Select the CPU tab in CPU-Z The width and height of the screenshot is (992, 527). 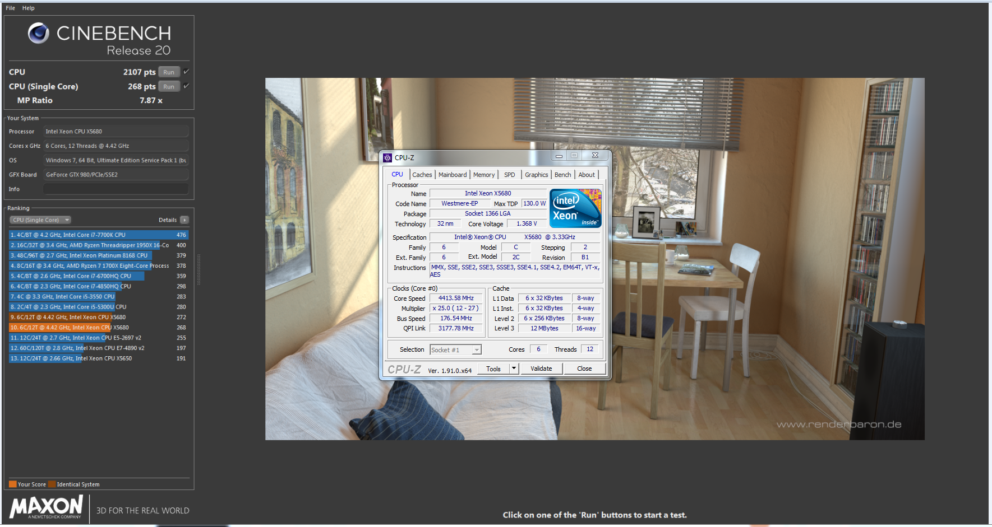pos(397,175)
